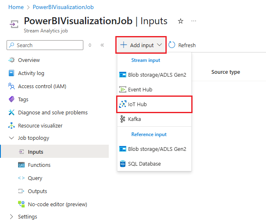Click the purple Tags icon

pos(11,100)
